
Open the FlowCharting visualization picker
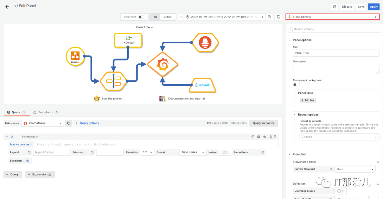[329, 17]
